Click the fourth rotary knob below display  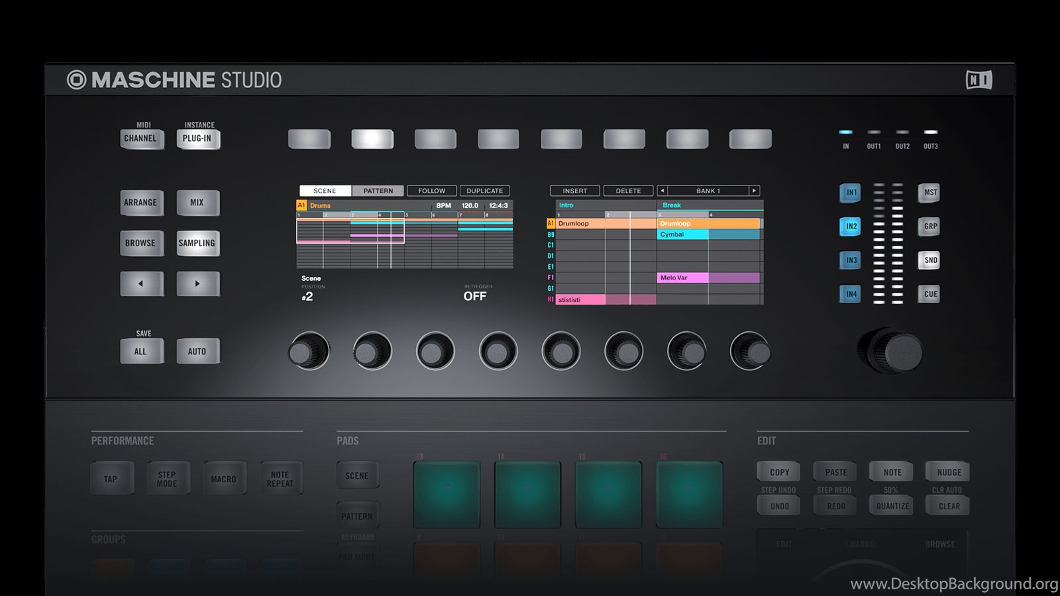pyautogui.click(x=498, y=351)
